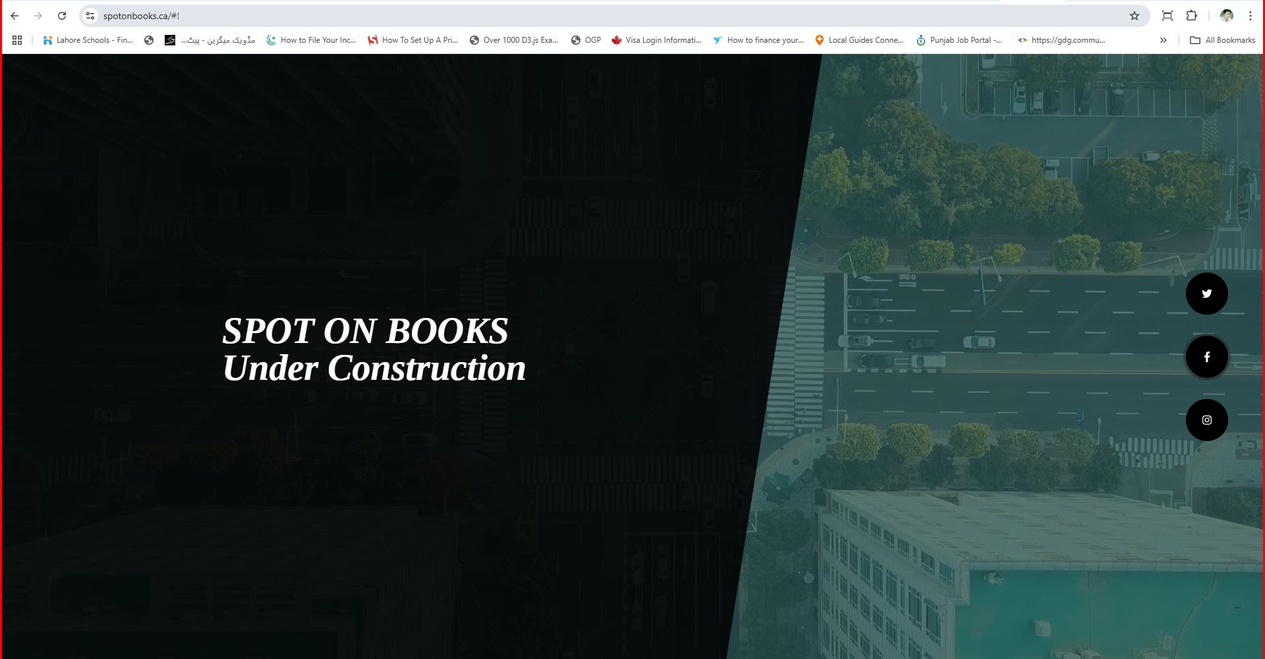Show more bookmarks with double chevron
Viewport: 1265px width, 659px height.
point(1163,40)
